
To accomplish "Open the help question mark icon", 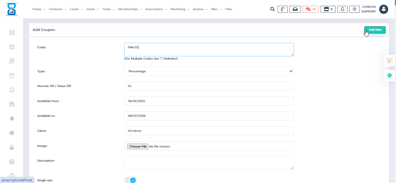I will (x=354, y=9).
